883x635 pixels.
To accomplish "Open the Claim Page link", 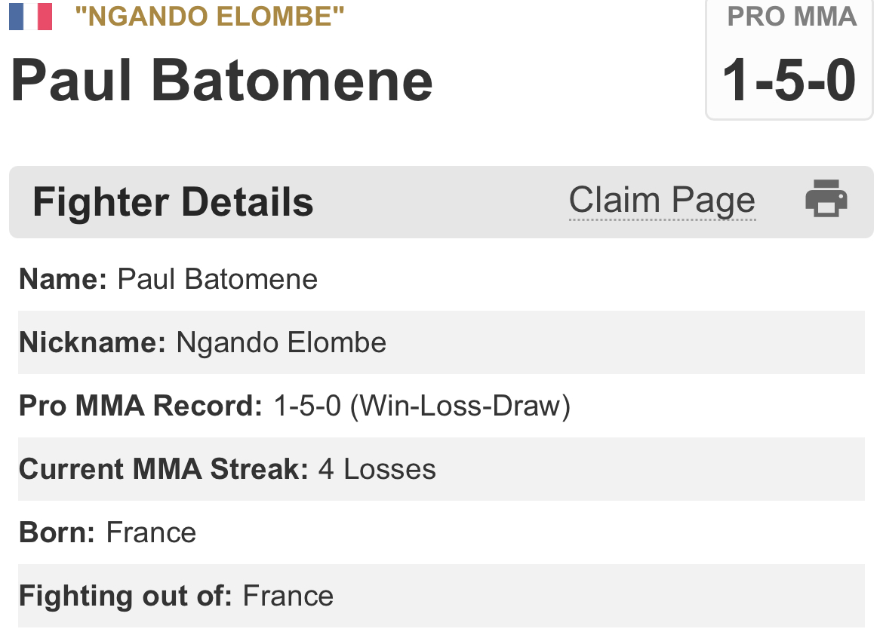I will [x=662, y=201].
